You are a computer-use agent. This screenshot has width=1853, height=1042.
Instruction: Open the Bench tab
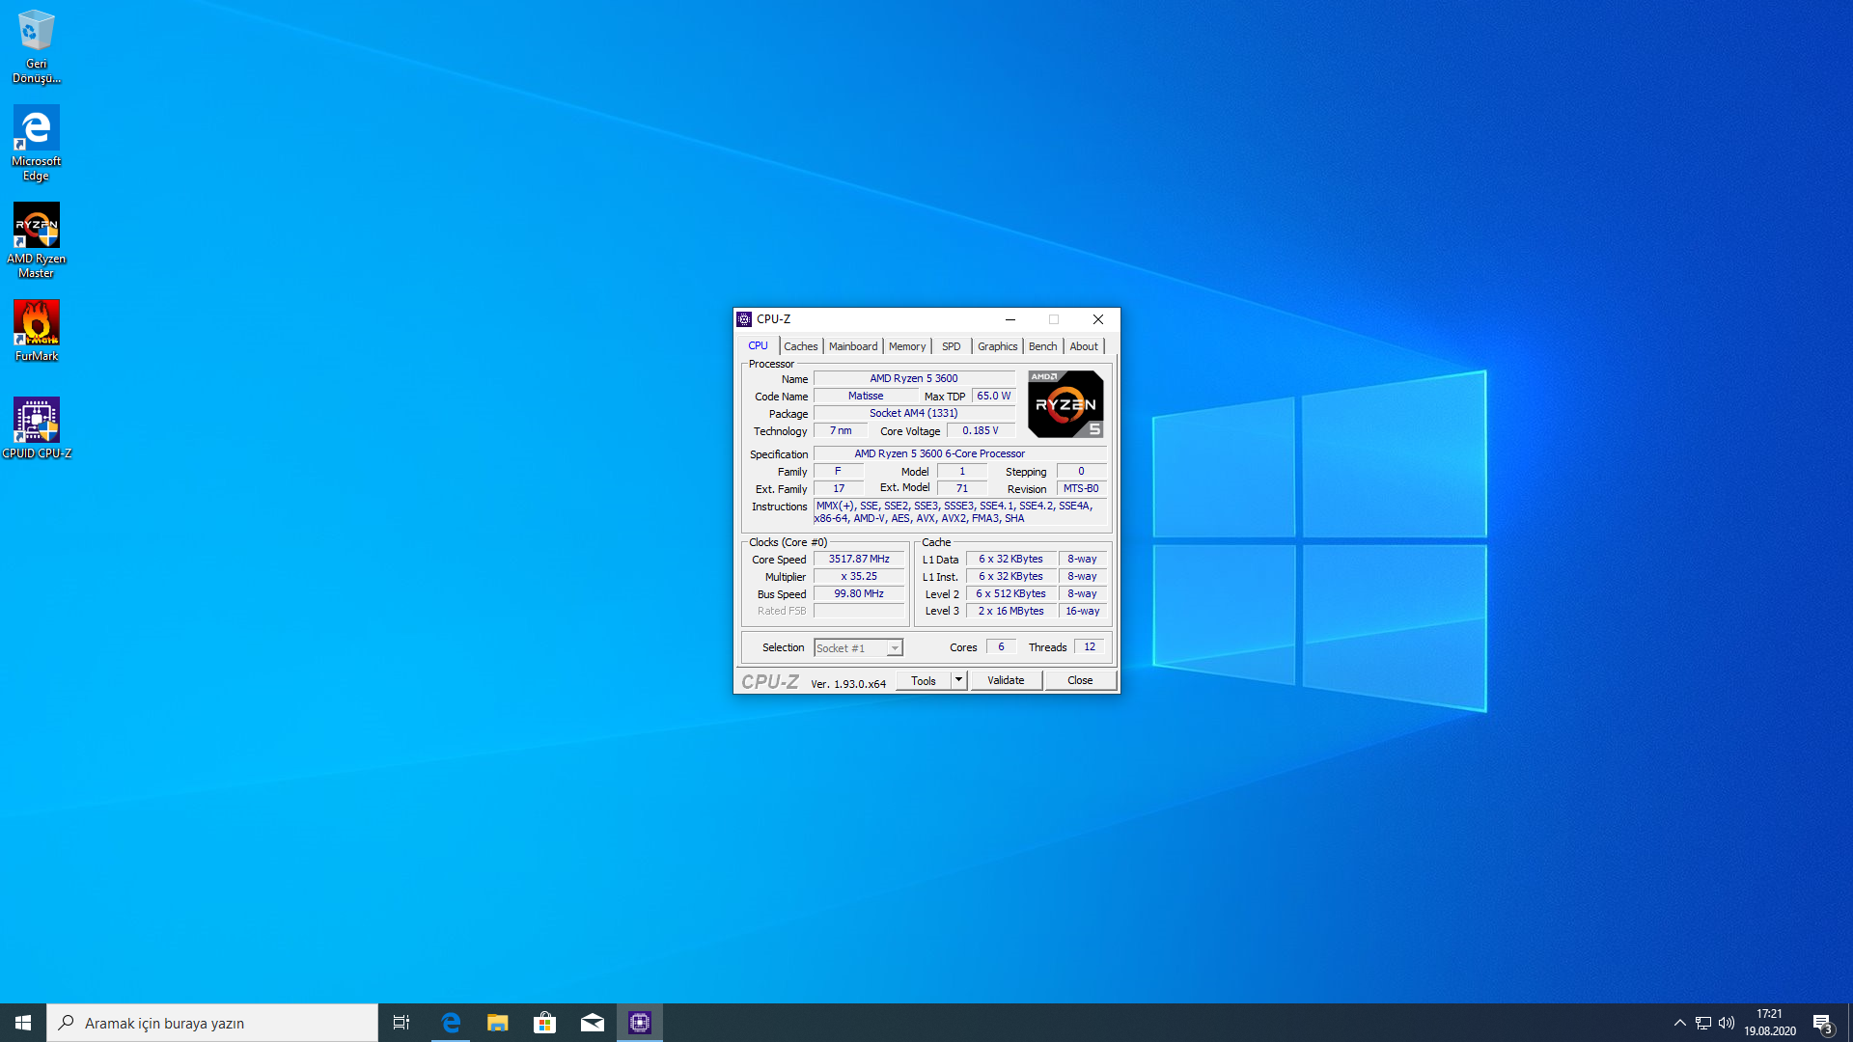point(1042,346)
